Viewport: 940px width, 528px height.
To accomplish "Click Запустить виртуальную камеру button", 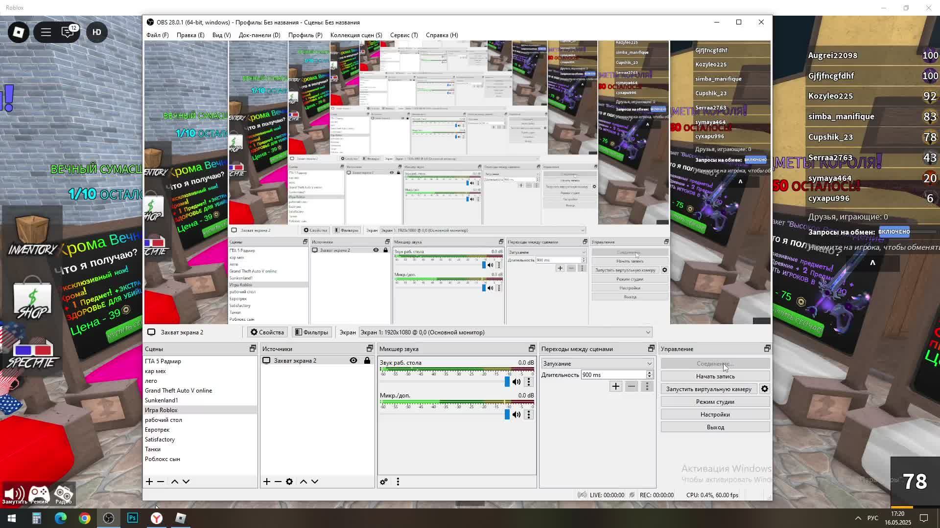I will (708, 389).
